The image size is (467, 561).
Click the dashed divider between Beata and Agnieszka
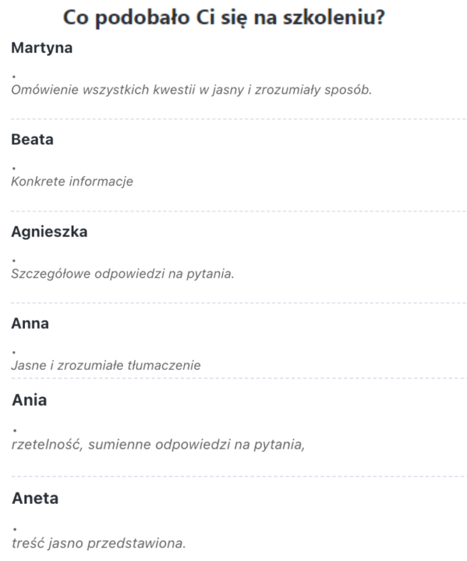233,211
